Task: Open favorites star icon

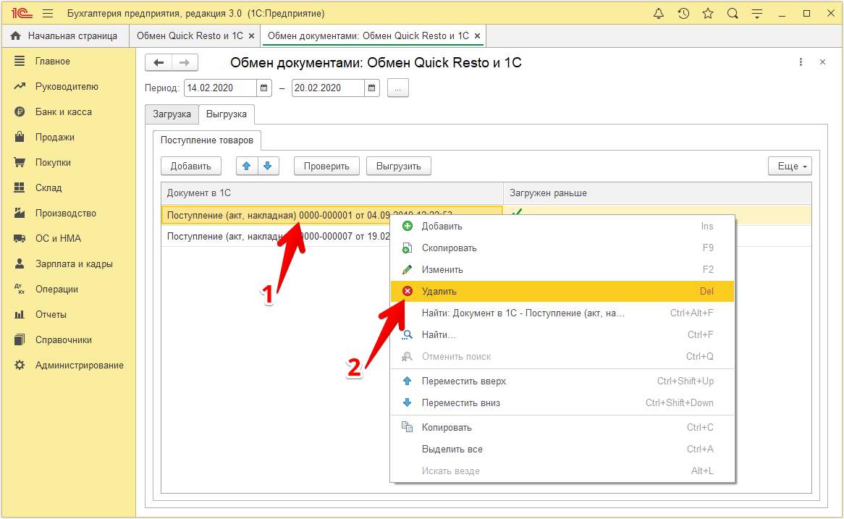Action: pos(708,14)
